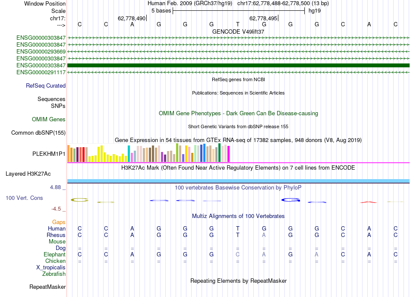Open the 'GENCODE V49lift37' track title

[x=238, y=32]
